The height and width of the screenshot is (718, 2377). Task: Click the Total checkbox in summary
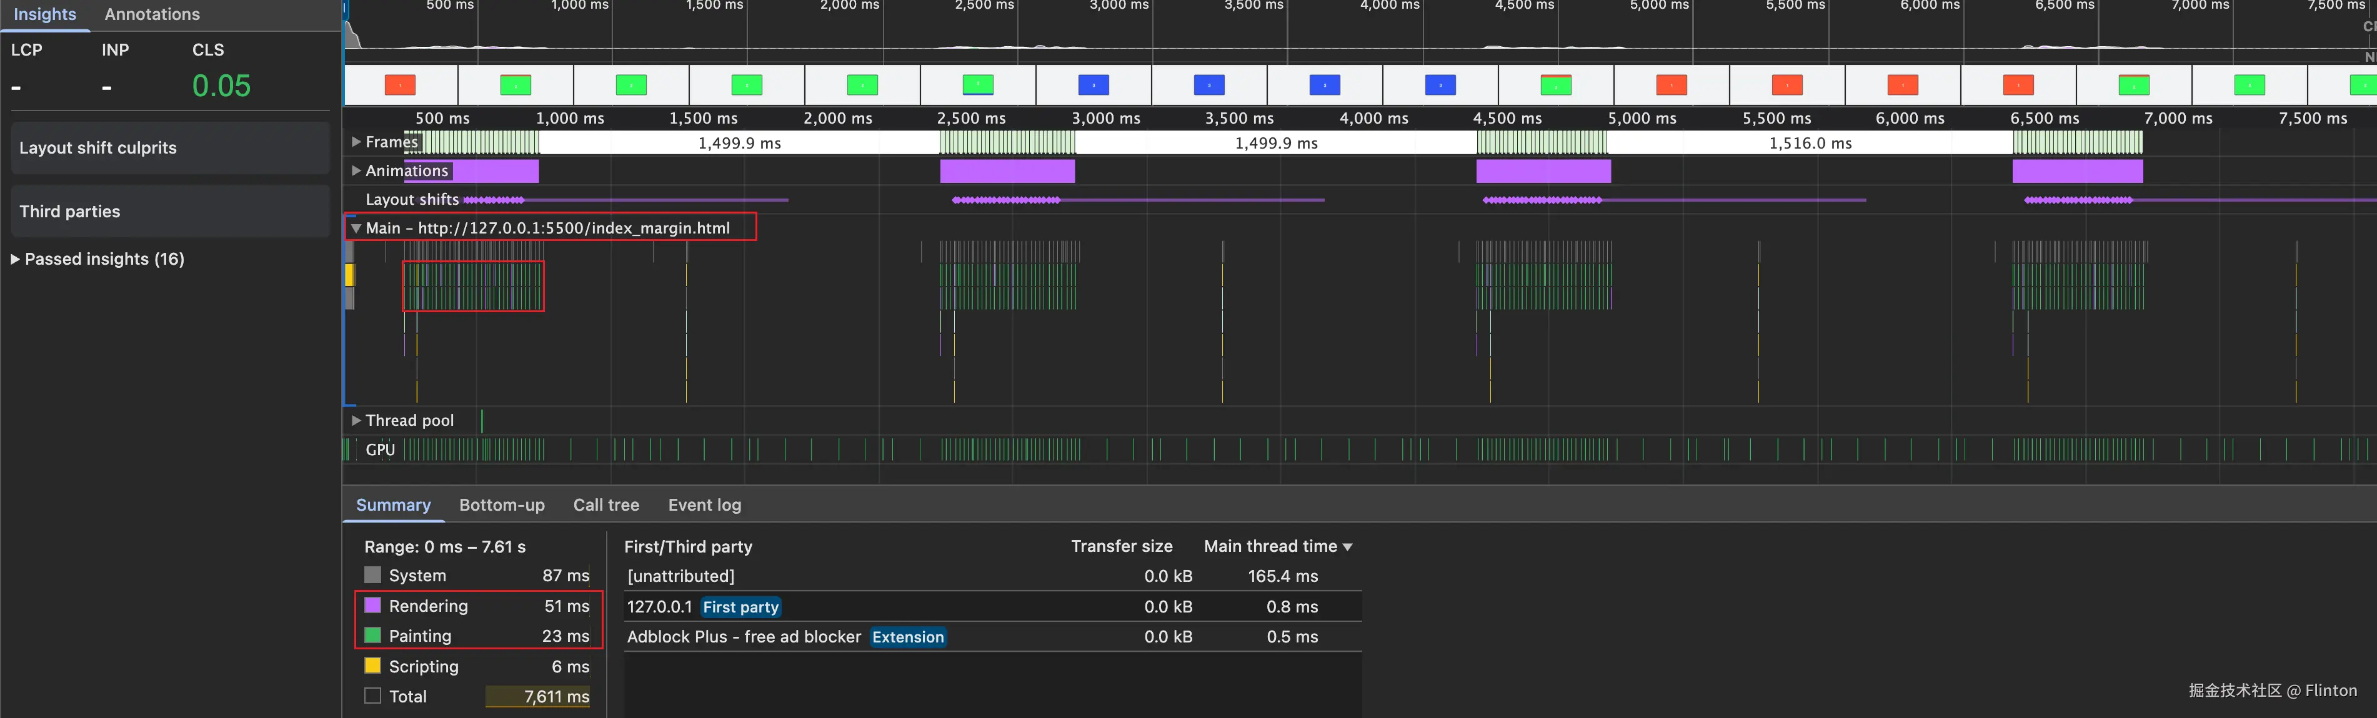click(x=373, y=696)
